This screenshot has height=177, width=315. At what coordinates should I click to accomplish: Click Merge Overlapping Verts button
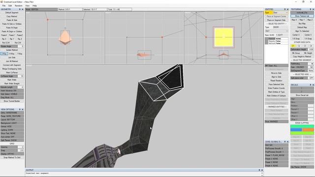click(x=12, y=69)
